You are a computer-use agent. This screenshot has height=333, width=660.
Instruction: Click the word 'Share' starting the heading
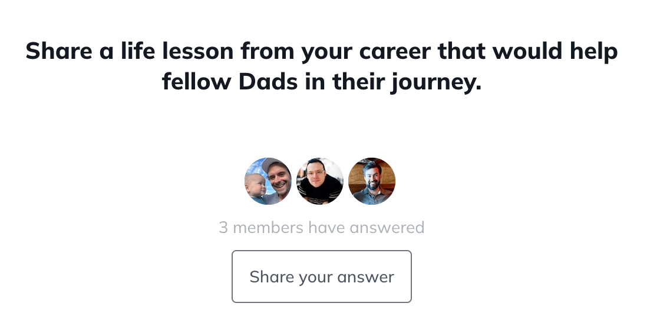click(x=59, y=51)
